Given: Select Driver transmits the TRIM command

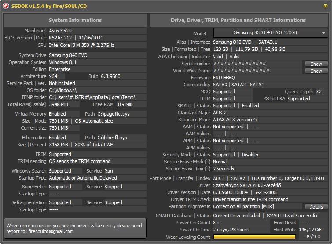Looking at the screenshot, I should 251,199.
